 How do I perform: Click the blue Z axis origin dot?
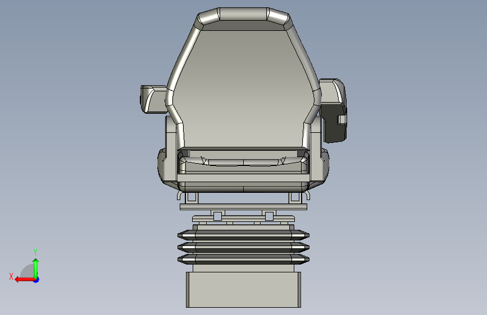tap(37, 280)
